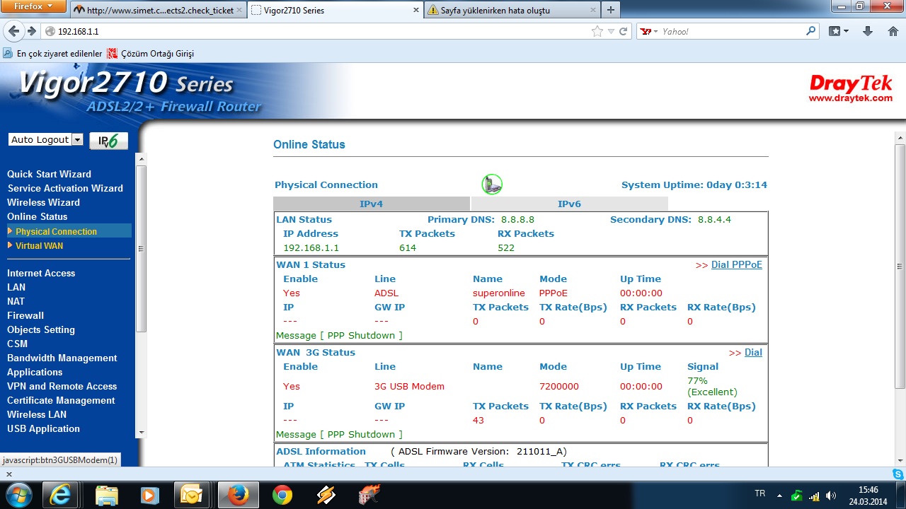Reload the page with the refresh icon
Viewport: 906px width, 509px height.
click(x=624, y=31)
